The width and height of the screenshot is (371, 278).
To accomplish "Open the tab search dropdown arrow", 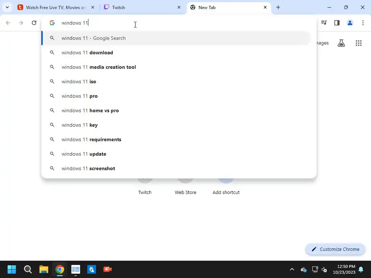I will (x=7, y=7).
